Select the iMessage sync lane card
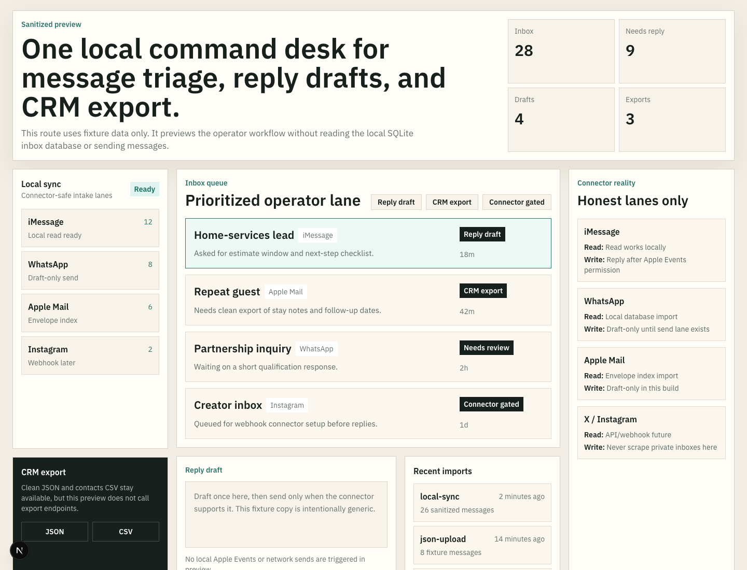Screen dimensions: 747x570 click(x=90, y=228)
